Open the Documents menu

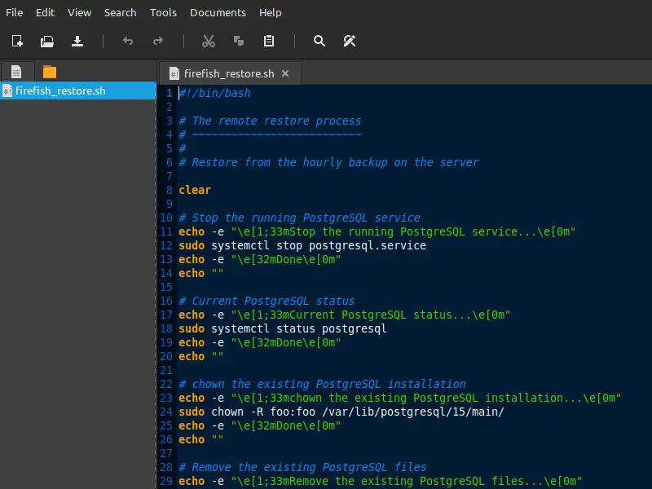[218, 12]
